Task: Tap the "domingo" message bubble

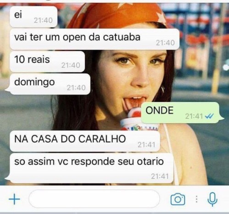Action: point(48,84)
